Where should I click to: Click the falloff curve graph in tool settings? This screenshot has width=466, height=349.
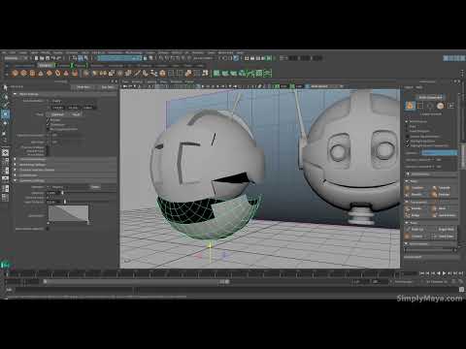68,213
